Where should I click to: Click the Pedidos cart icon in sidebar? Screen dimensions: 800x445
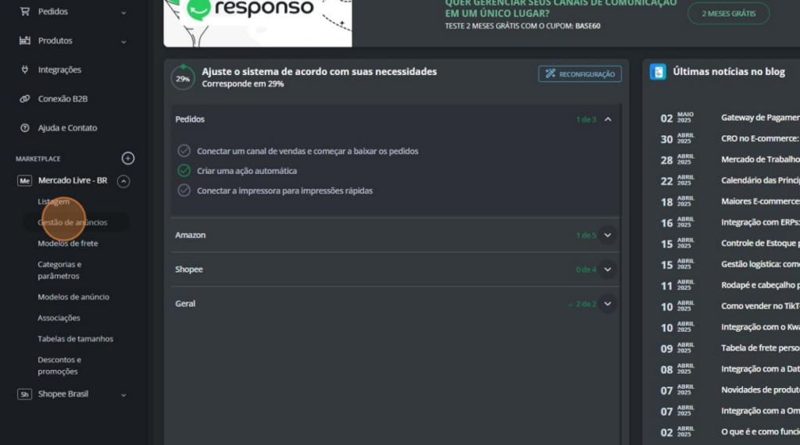coord(25,12)
